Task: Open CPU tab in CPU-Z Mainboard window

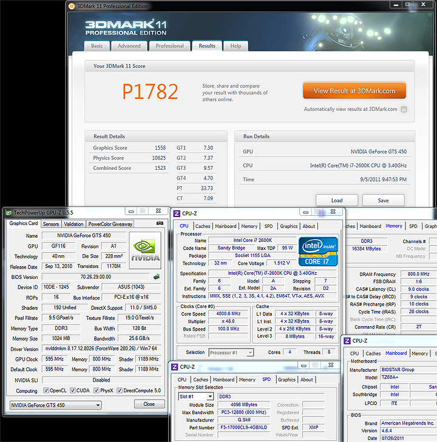Action: pyautogui.click(x=354, y=353)
